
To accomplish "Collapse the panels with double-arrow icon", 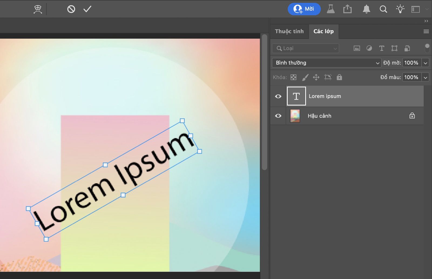I will tap(426, 21).
